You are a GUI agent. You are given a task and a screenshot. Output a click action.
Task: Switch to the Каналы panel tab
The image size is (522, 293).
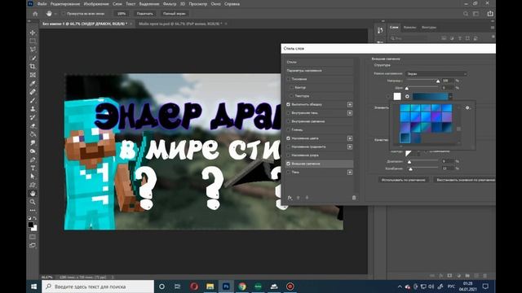click(x=409, y=27)
